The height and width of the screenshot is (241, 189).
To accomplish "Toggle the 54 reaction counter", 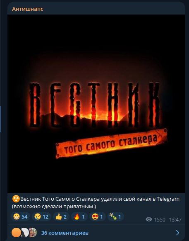I will pyautogui.click(x=24, y=217).
